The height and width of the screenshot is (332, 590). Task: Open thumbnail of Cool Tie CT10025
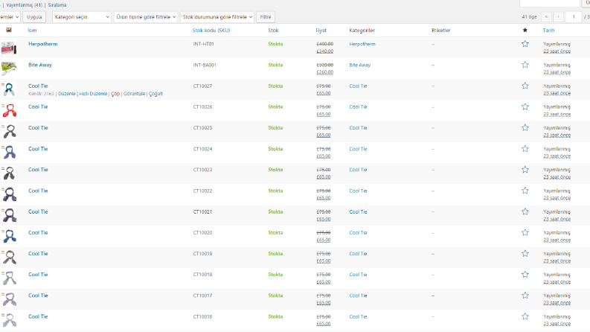[9, 131]
